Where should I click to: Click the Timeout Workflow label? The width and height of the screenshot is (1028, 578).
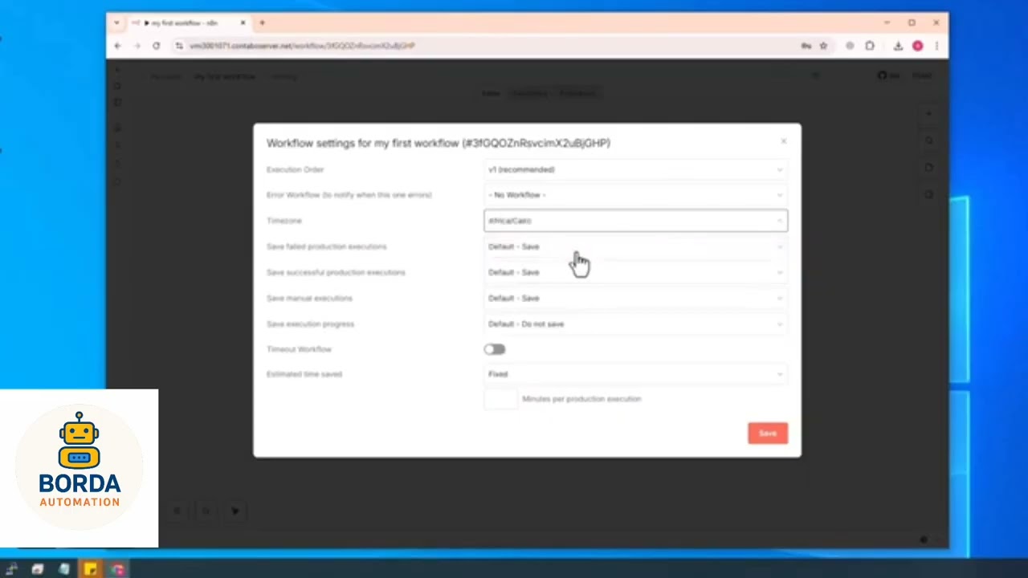299,349
